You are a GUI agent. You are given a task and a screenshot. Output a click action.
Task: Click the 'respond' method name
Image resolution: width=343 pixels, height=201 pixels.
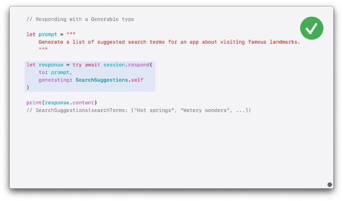coord(138,65)
